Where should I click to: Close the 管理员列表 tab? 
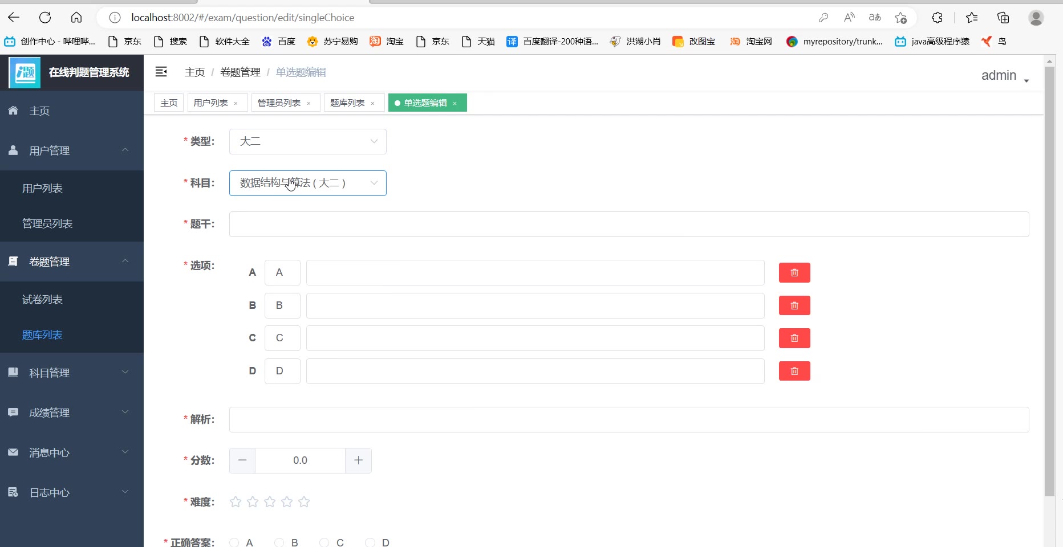click(x=309, y=103)
